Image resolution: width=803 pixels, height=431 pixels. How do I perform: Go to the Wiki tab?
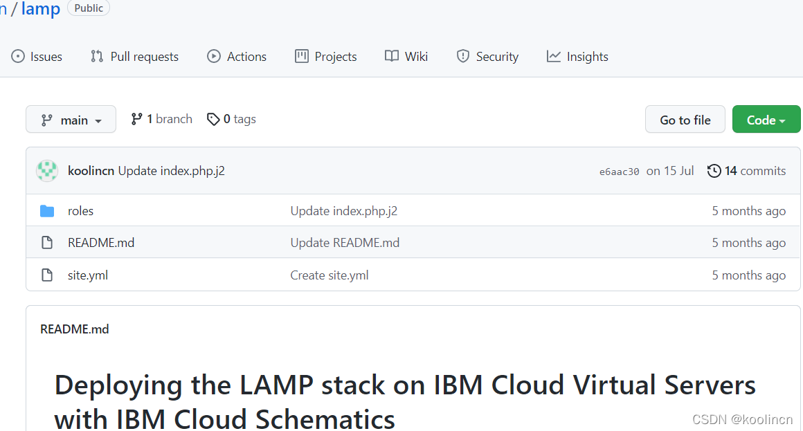coord(406,56)
